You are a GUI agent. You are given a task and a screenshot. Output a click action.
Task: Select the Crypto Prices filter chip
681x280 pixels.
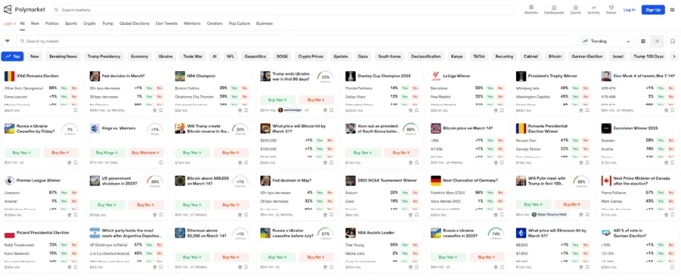coord(310,57)
